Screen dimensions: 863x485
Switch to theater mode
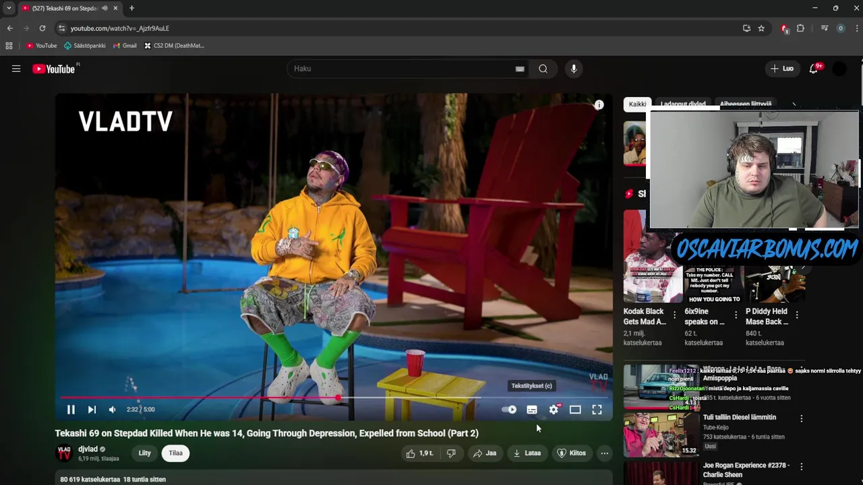click(575, 410)
